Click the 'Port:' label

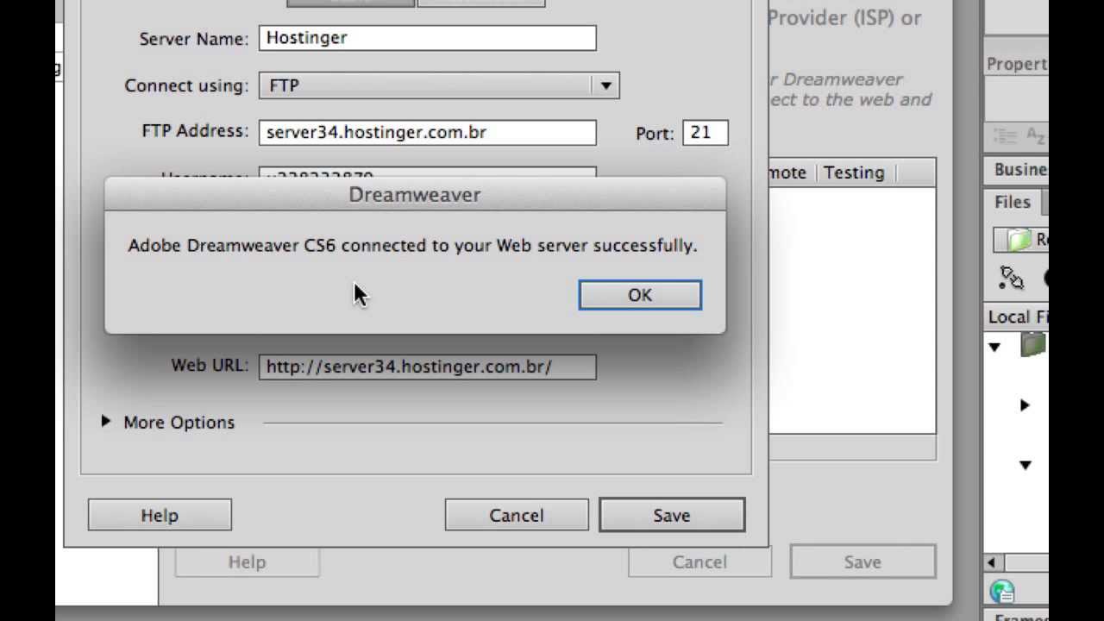tap(655, 134)
